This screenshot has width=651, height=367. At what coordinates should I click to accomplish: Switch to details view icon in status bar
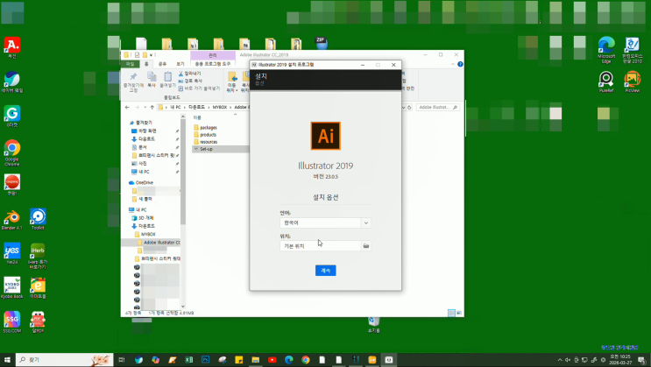point(451,313)
